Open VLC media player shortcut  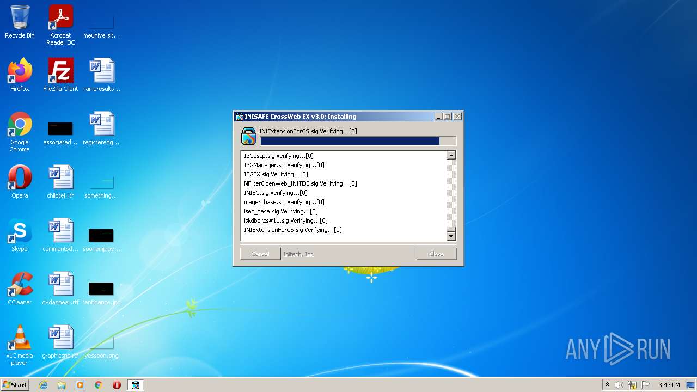click(x=20, y=345)
